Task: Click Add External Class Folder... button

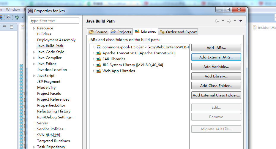Action: point(216,95)
